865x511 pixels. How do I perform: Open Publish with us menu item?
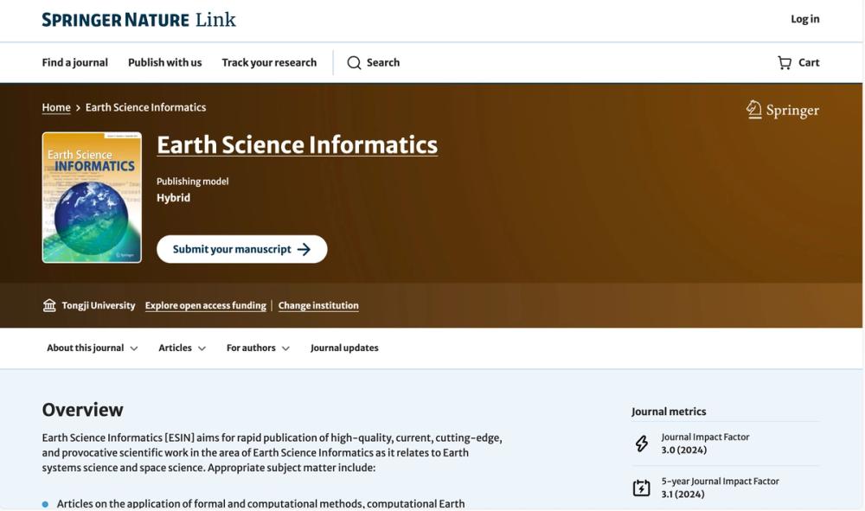(x=165, y=63)
